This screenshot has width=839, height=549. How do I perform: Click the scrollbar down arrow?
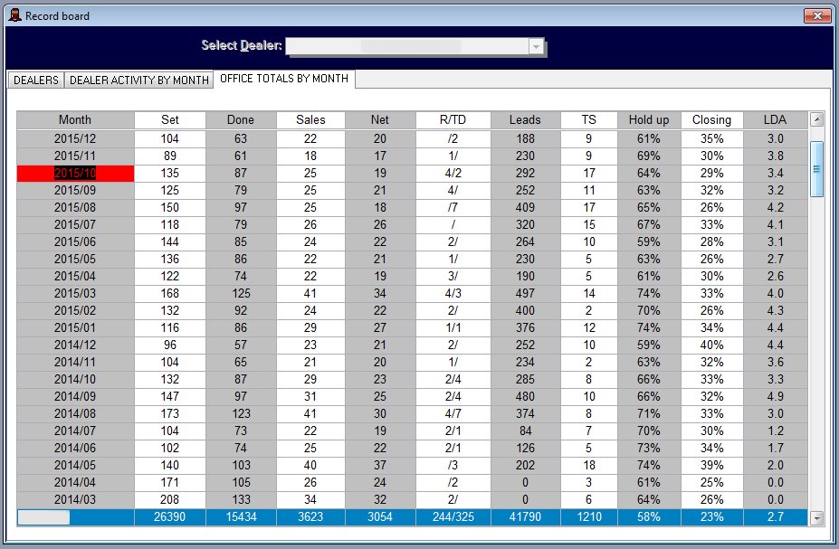(816, 517)
